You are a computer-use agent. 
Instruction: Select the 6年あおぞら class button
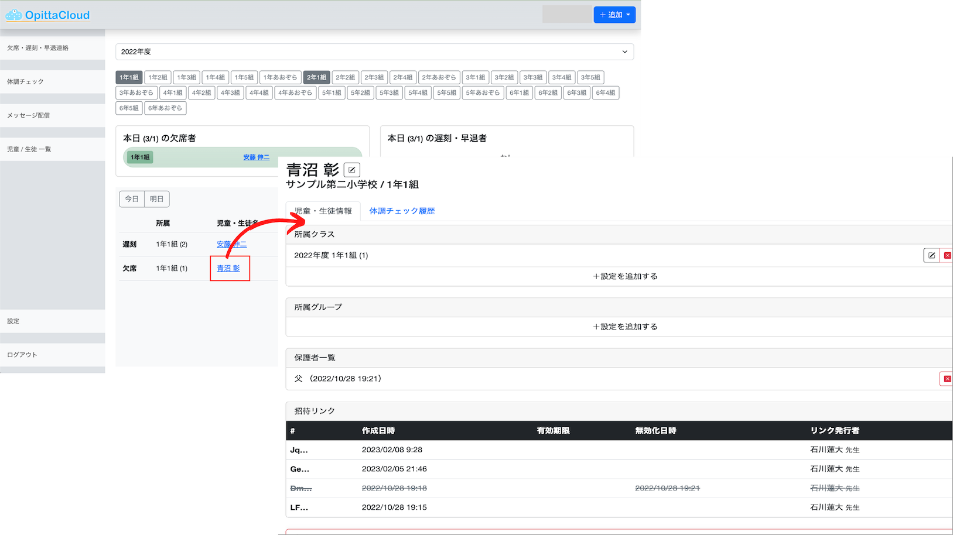165,108
